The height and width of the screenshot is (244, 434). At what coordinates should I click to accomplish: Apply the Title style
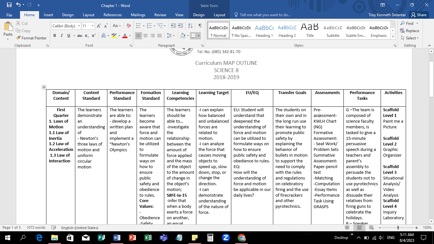tap(310, 31)
